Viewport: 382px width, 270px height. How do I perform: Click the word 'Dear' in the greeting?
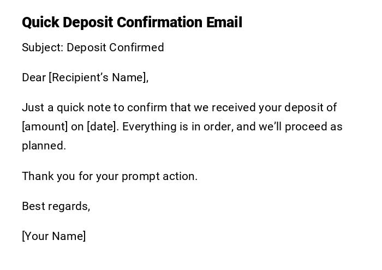tap(34, 77)
